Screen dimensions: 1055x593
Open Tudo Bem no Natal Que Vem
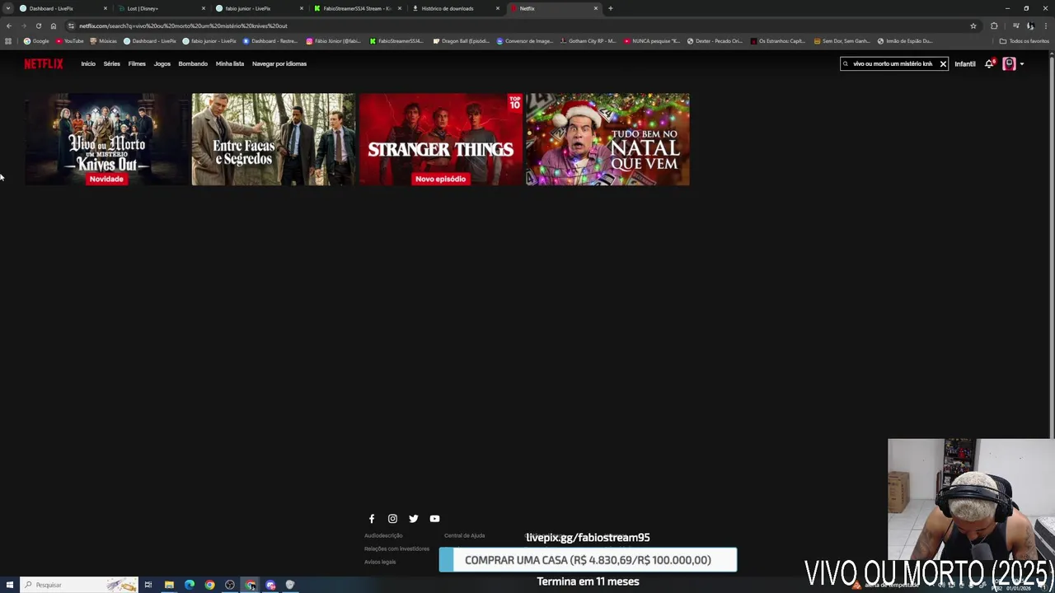(608, 139)
